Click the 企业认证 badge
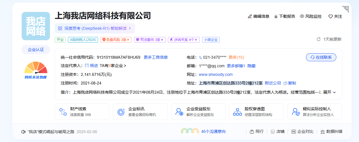The height and width of the screenshot is (142, 359). pyautogui.click(x=36, y=50)
